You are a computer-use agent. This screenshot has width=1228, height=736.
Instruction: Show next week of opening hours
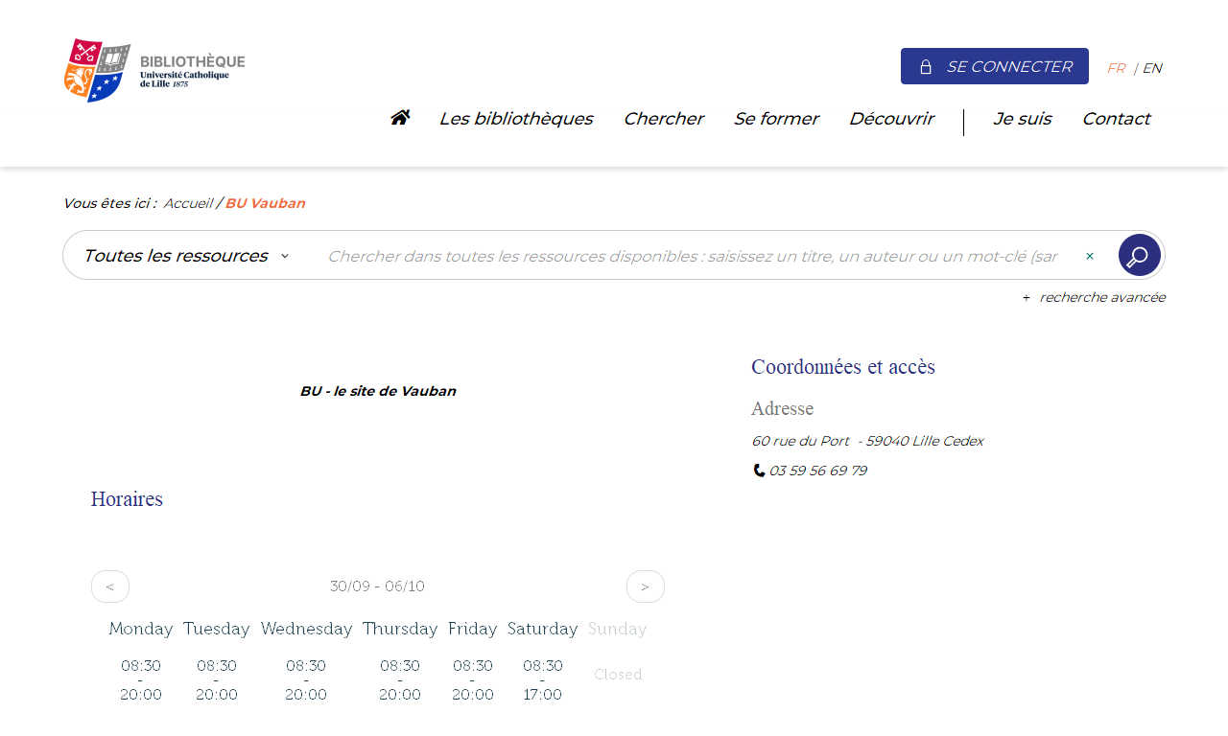coord(646,586)
